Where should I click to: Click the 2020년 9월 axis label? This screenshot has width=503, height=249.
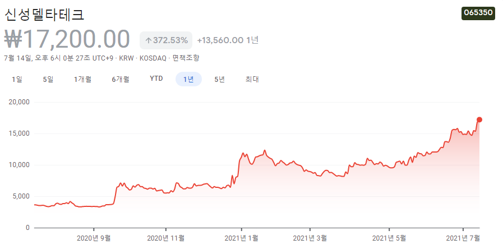(94, 238)
